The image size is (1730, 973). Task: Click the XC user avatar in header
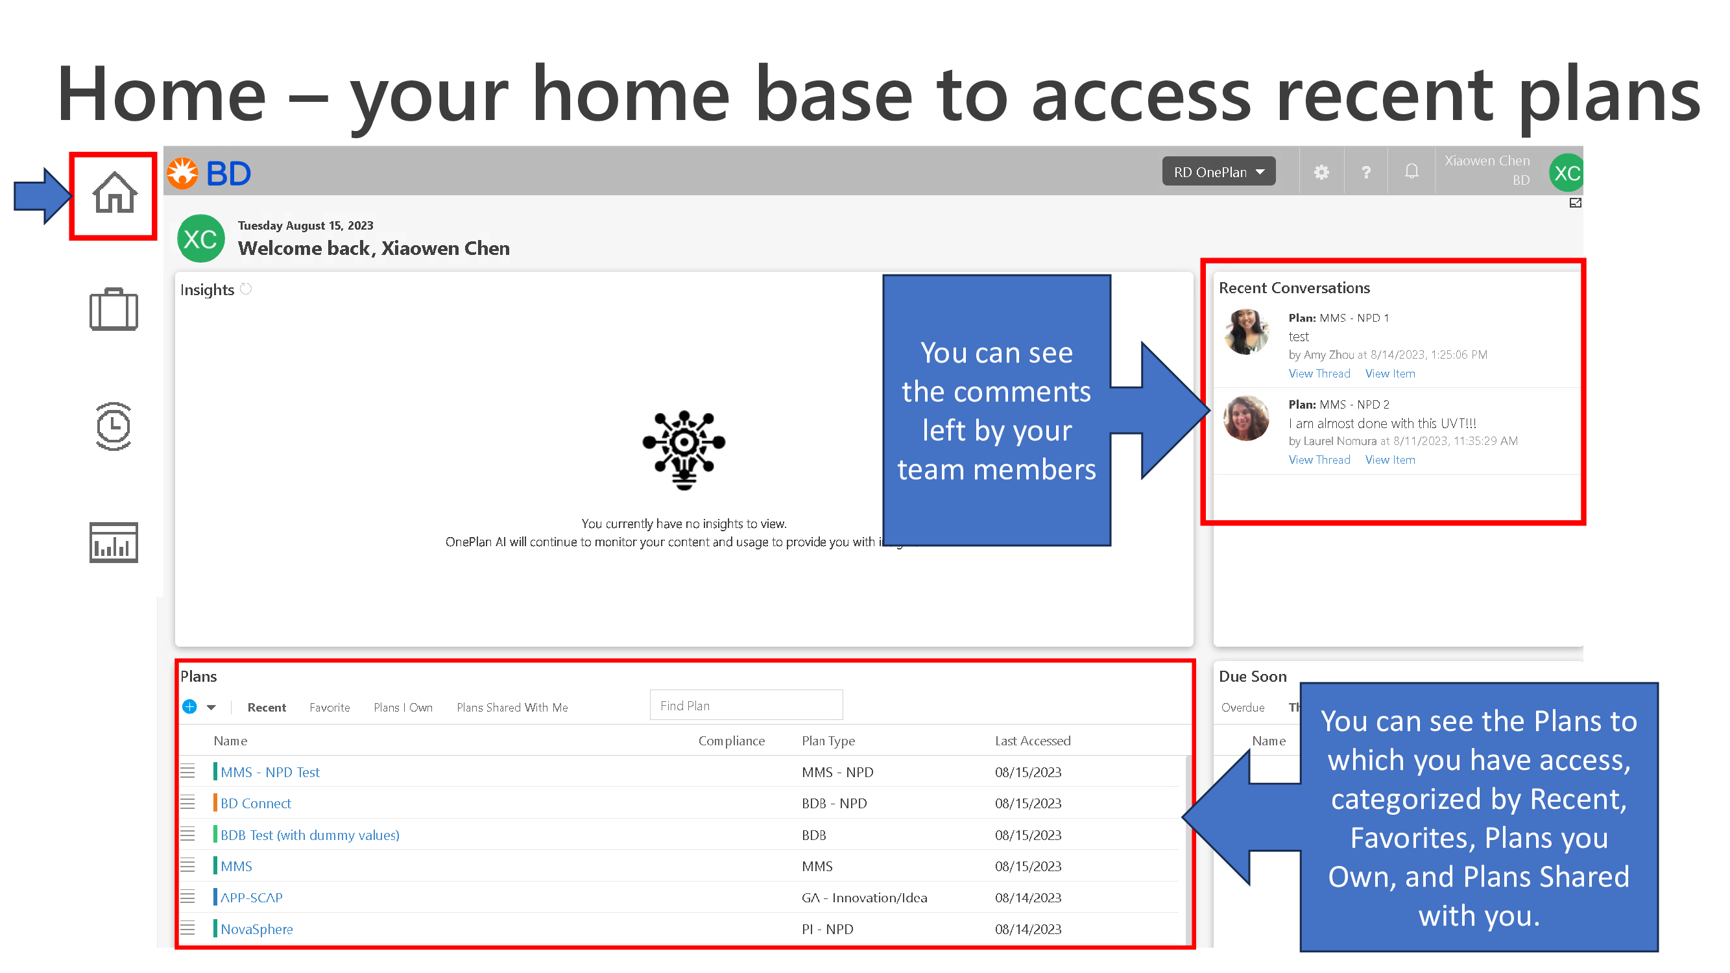coord(1565,173)
